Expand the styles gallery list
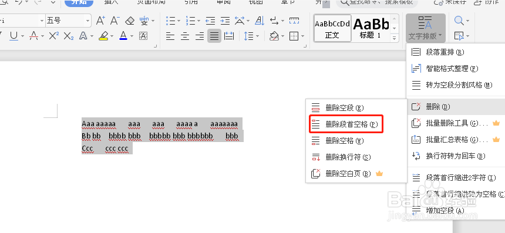Screen dimensions: 505x233 coord(394,38)
